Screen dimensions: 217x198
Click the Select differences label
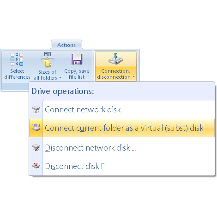(17, 74)
